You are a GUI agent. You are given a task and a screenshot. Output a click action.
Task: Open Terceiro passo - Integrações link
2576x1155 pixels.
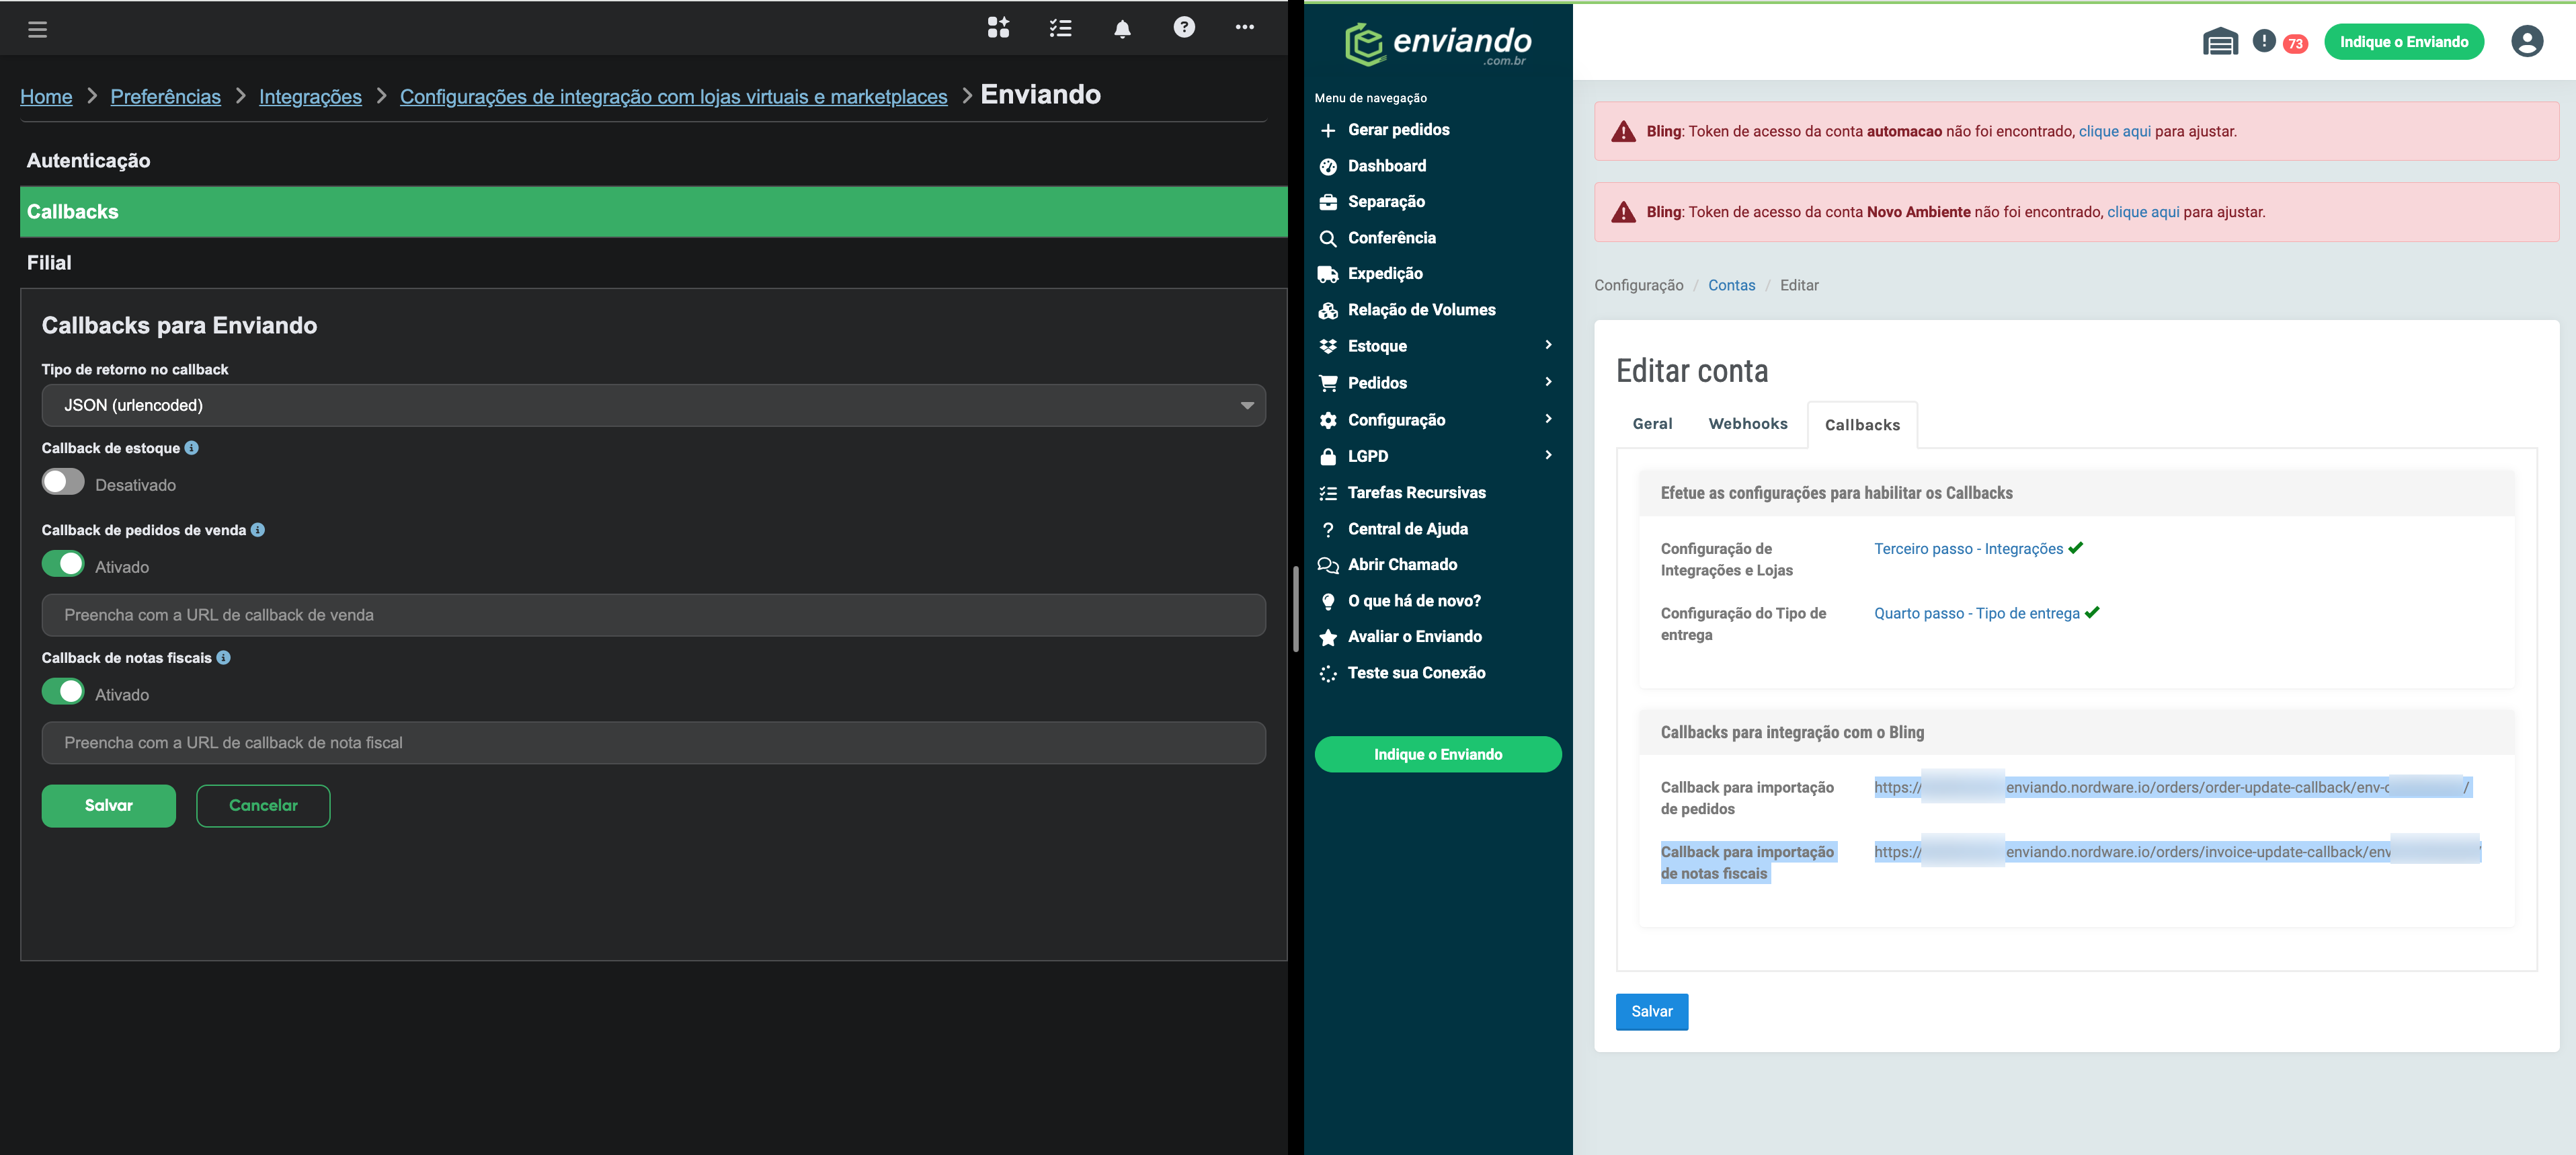(1968, 549)
